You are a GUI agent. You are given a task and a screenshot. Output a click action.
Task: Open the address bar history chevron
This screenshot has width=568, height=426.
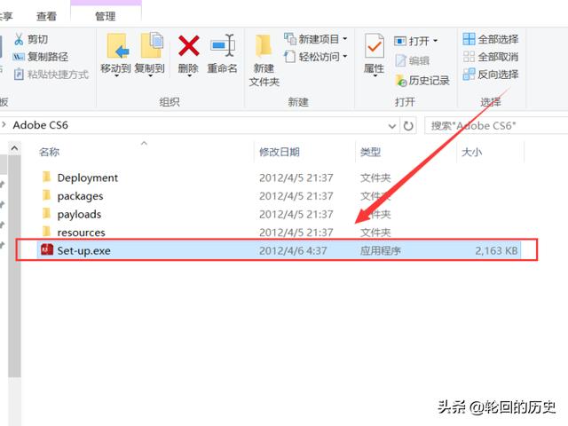tap(392, 126)
